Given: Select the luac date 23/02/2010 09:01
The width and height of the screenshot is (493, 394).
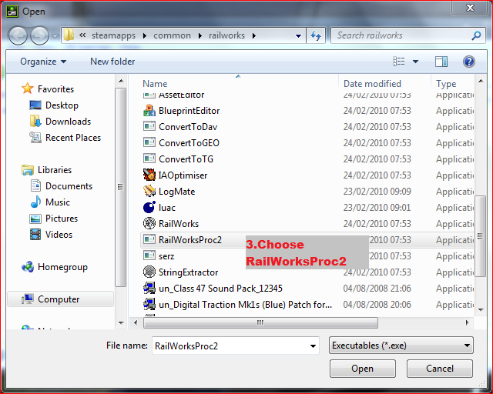Looking at the screenshot, I should click(377, 207).
